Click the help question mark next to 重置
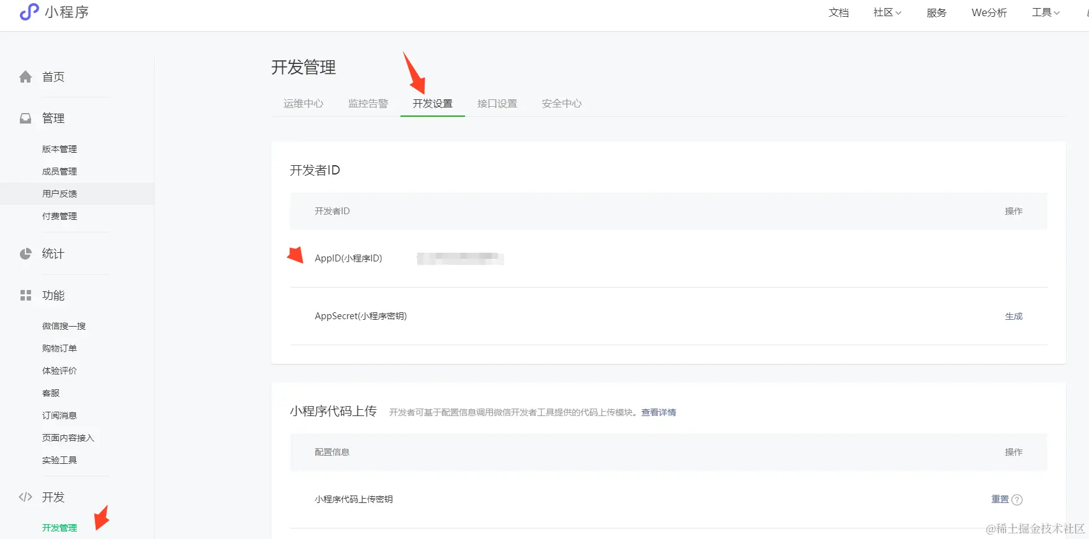The height and width of the screenshot is (539, 1089). (x=1017, y=500)
